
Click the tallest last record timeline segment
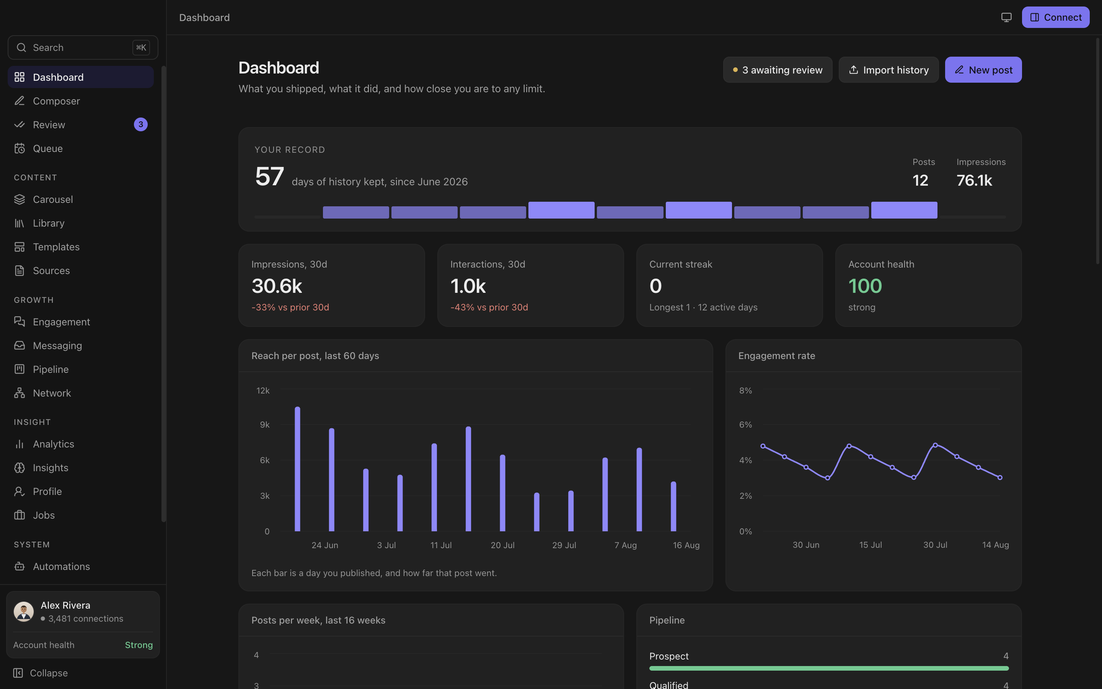904,210
